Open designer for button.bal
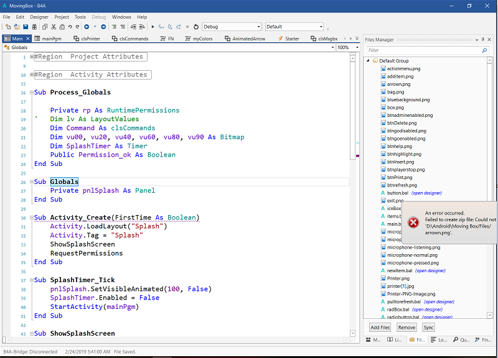The image size is (498, 358). [x=426, y=193]
